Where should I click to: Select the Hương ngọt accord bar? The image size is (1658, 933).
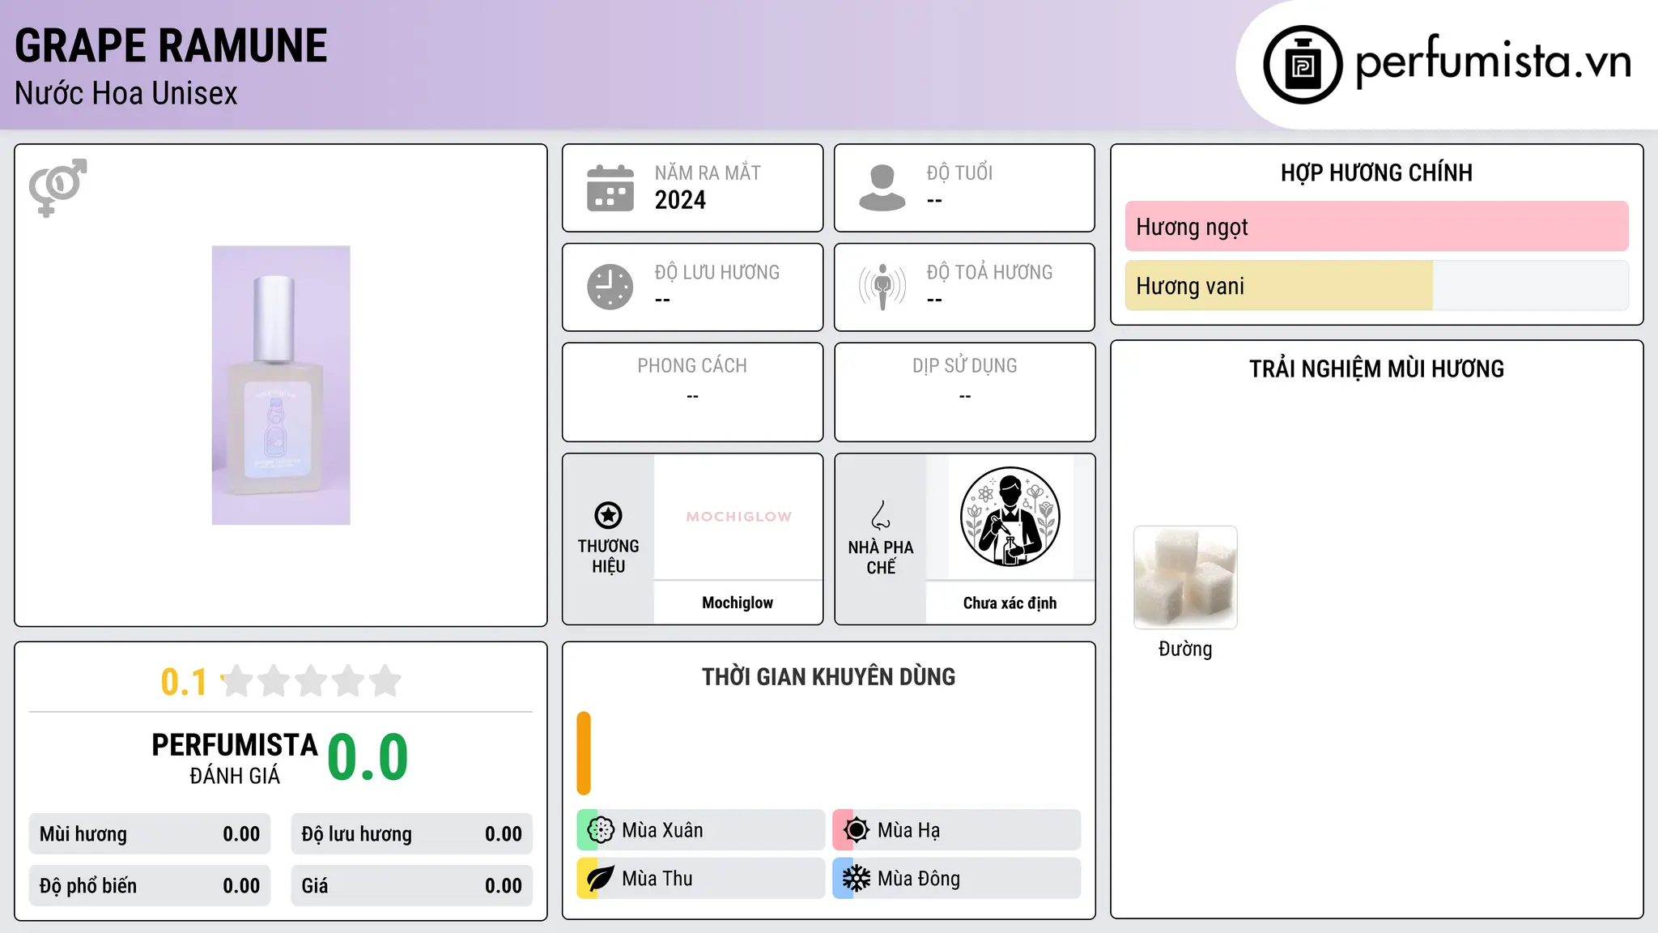(x=1376, y=227)
